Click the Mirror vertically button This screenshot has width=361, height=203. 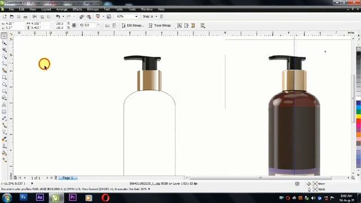coord(114,25)
